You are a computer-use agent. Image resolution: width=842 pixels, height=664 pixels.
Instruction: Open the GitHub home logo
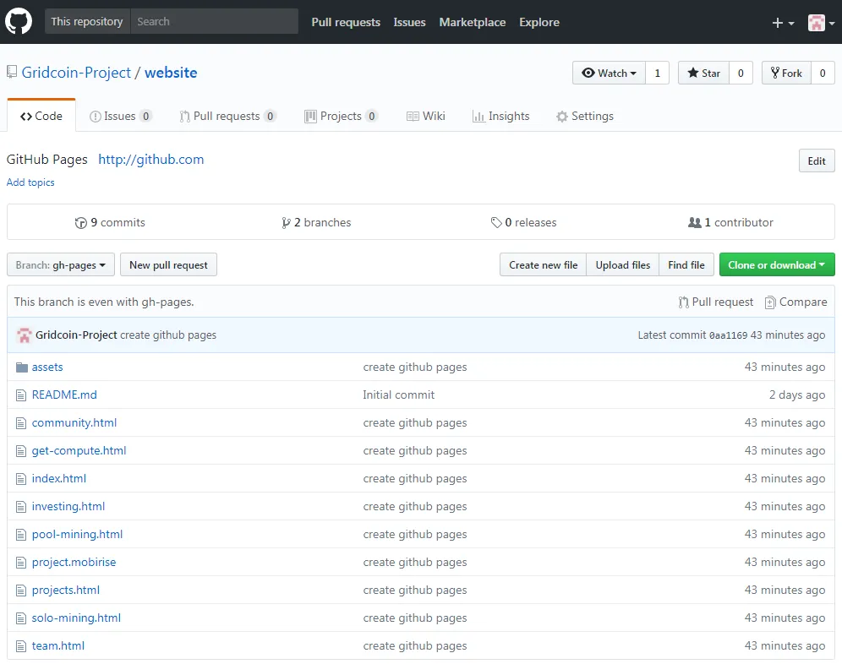[19, 22]
